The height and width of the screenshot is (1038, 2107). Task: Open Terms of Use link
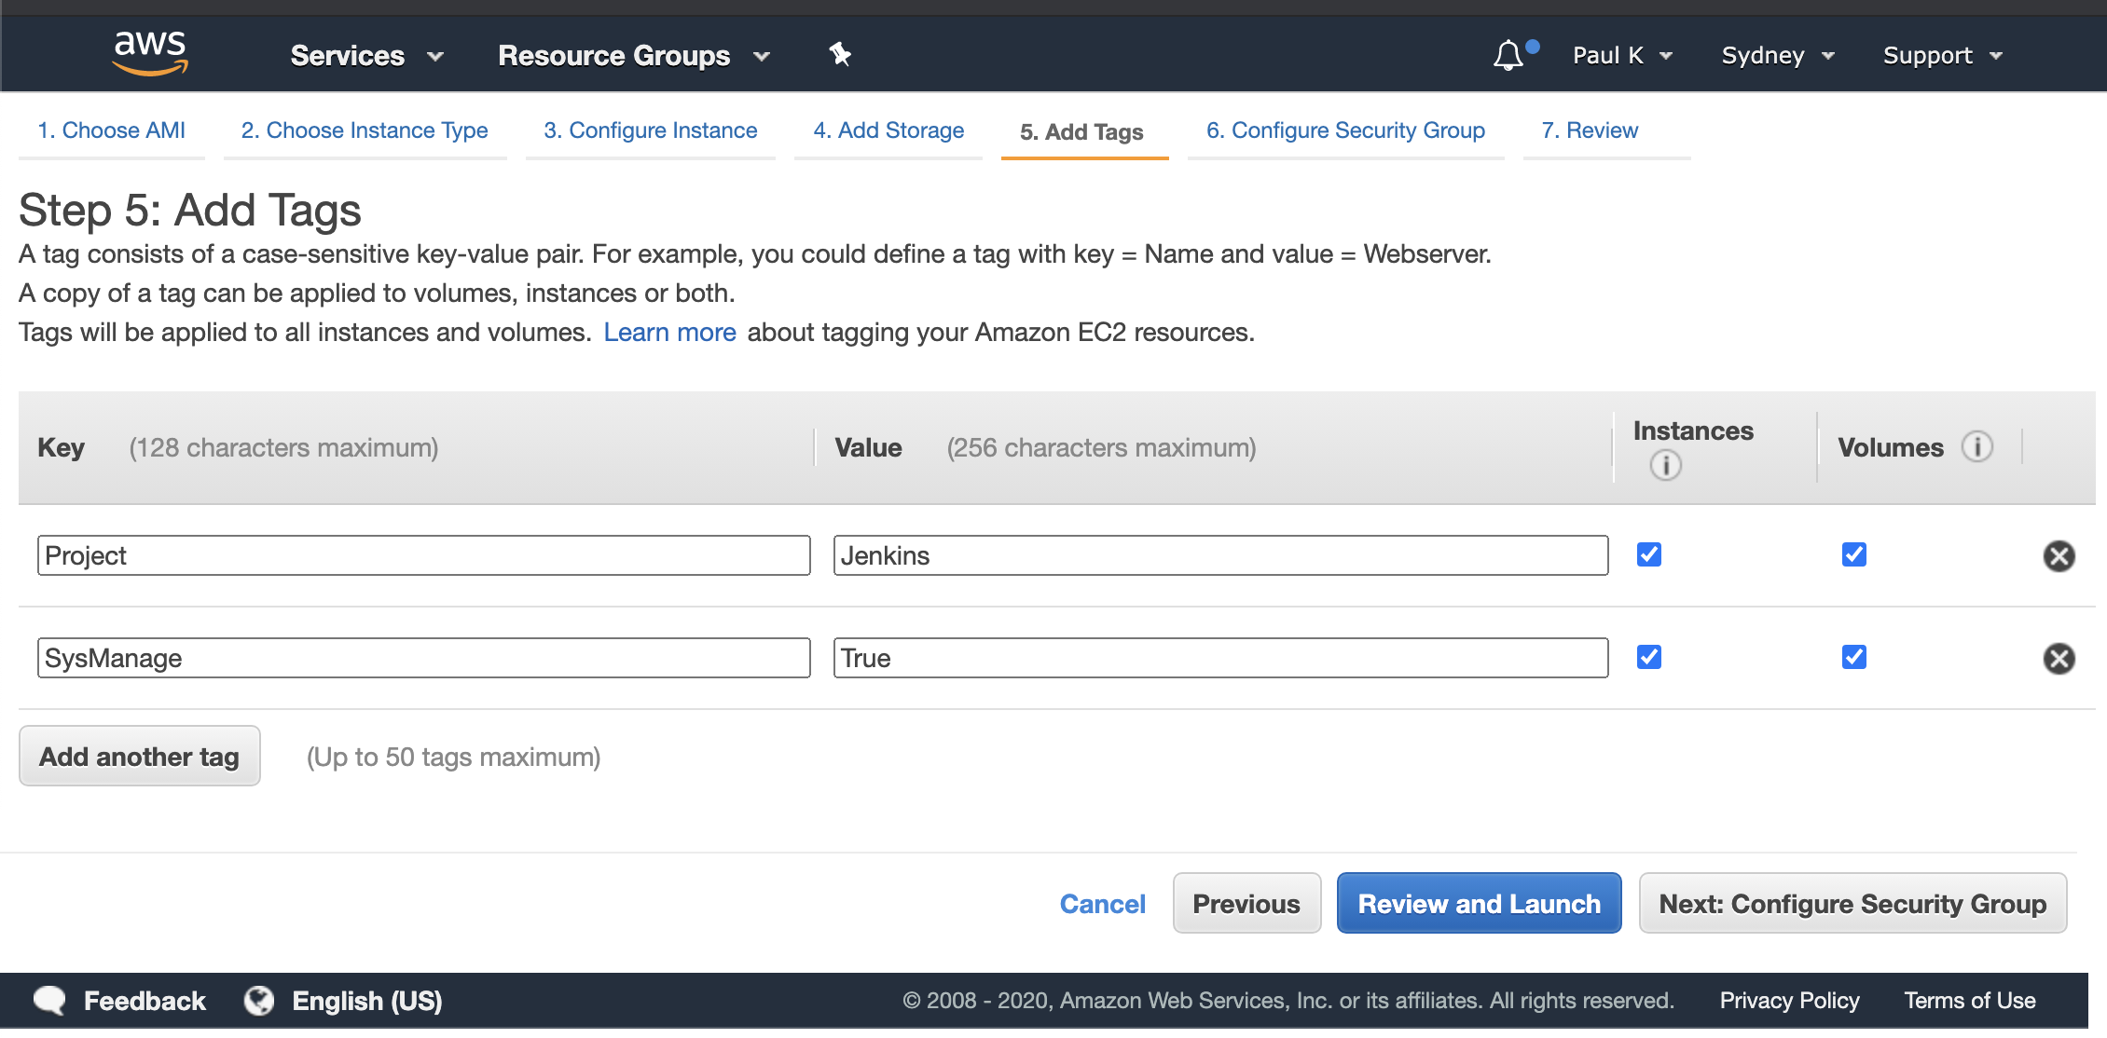point(1970,1001)
